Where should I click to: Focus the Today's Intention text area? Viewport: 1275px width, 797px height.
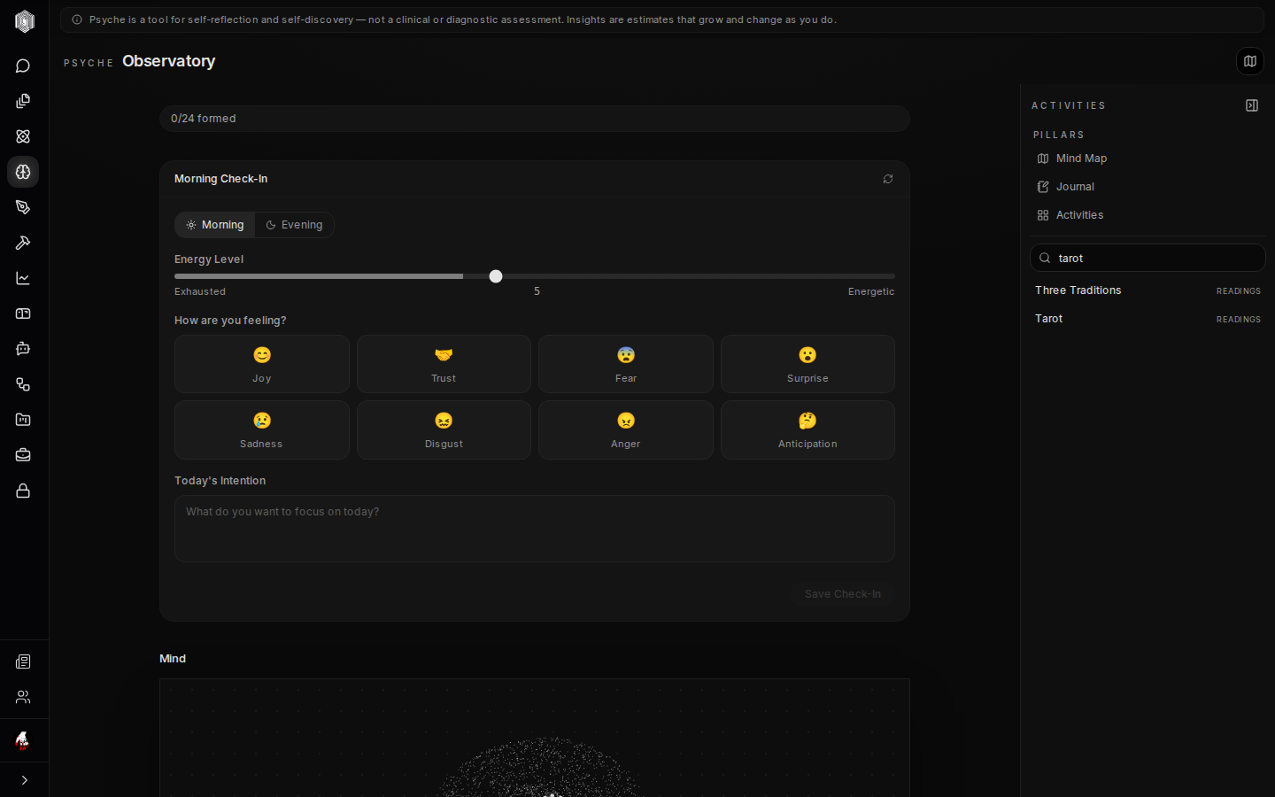point(535,529)
